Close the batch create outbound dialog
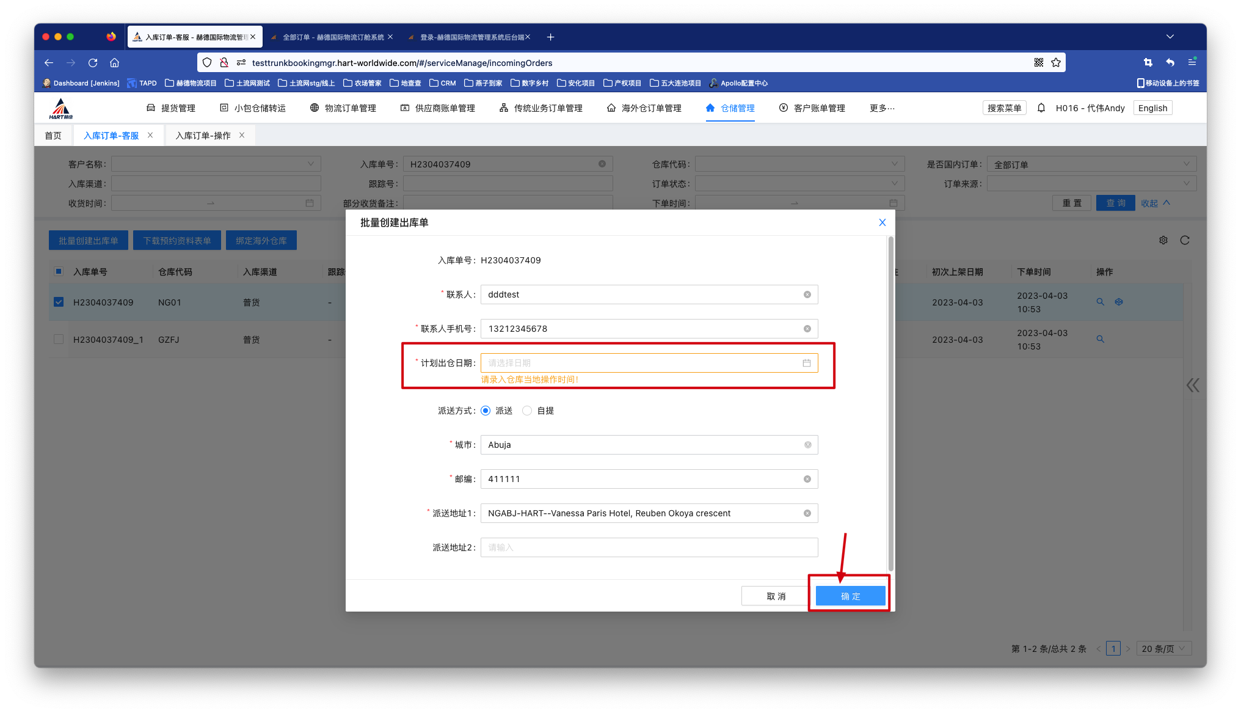 [x=882, y=222]
